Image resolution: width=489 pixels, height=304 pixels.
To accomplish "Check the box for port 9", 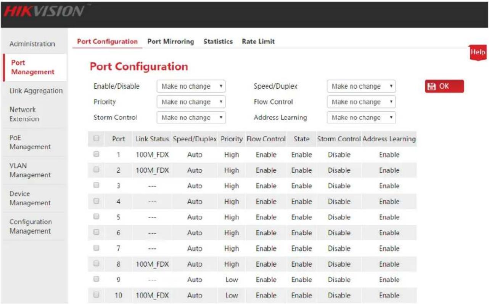I will click(x=97, y=280).
